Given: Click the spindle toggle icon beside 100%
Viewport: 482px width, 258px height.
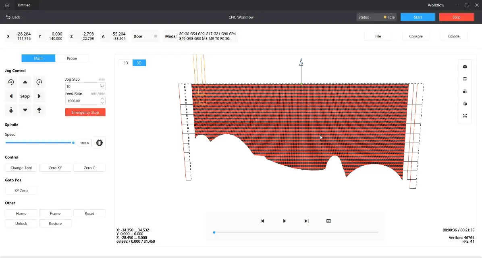Looking at the screenshot, I should [x=100, y=143].
